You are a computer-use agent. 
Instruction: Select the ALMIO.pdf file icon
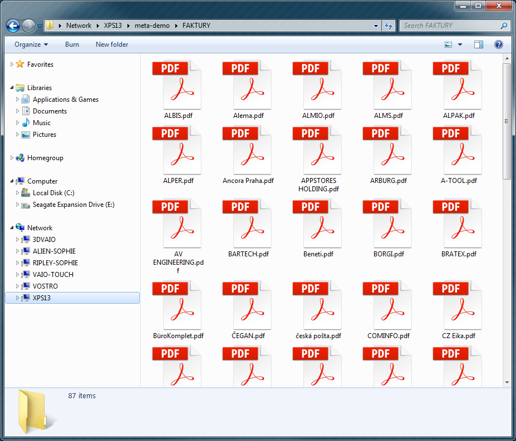[317, 85]
